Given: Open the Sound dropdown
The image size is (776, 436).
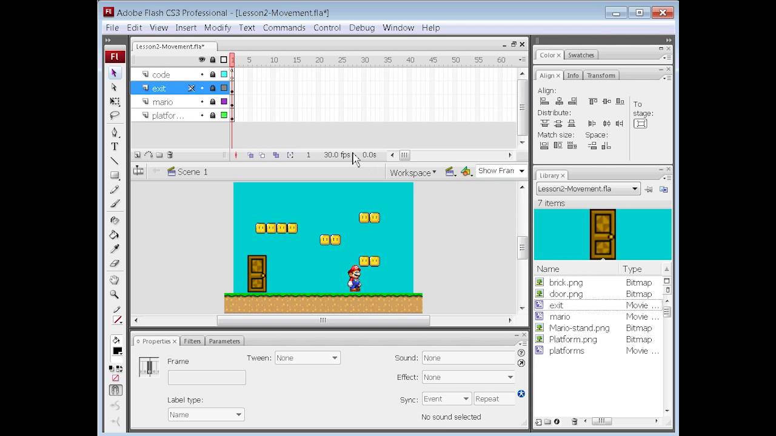Looking at the screenshot, I should click(x=468, y=358).
